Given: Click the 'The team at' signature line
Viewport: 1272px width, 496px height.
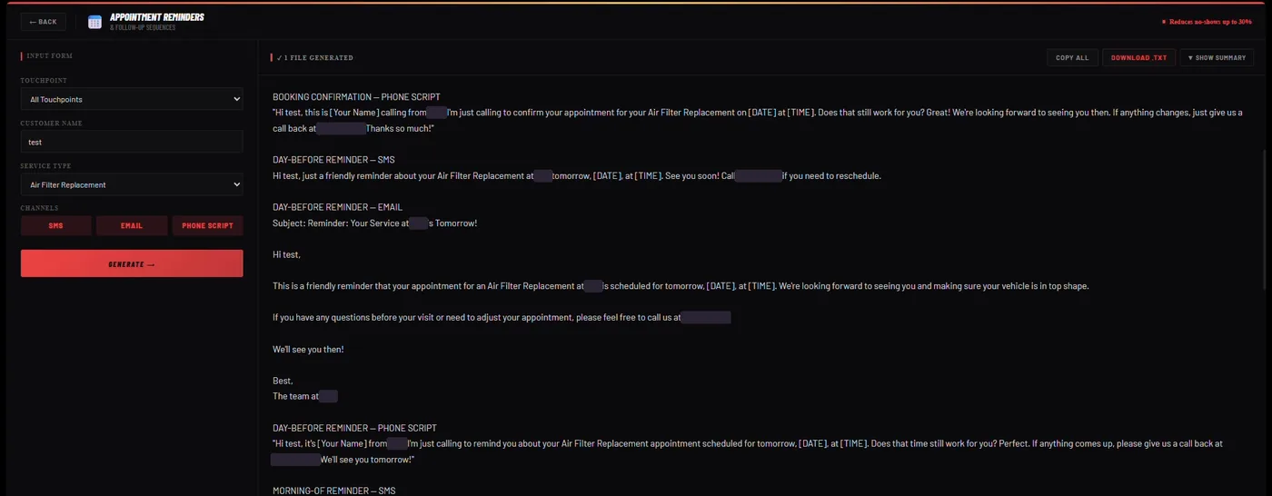Looking at the screenshot, I should click(x=295, y=396).
